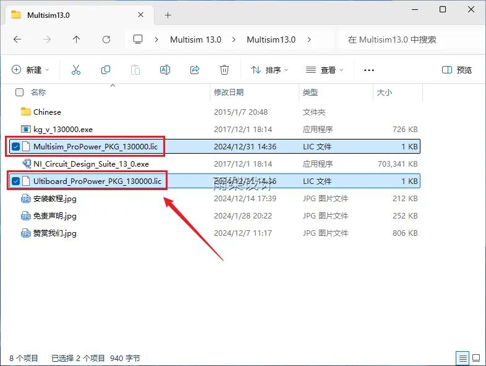The height and width of the screenshot is (366, 486).
Task: Sort by 修改日期 column header
Action: (x=229, y=92)
